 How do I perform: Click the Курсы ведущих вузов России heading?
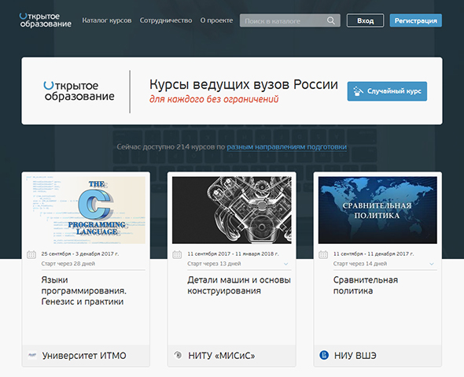pos(244,84)
